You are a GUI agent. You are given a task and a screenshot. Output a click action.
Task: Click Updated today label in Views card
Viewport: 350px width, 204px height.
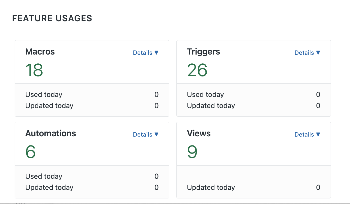[x=211, y=187]
